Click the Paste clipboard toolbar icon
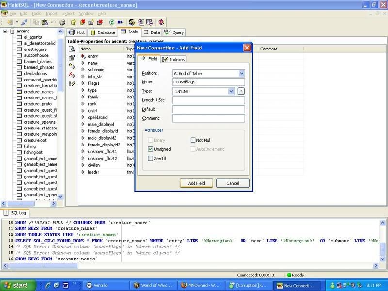This screenshot has height=291, width=388. (45, 22)
